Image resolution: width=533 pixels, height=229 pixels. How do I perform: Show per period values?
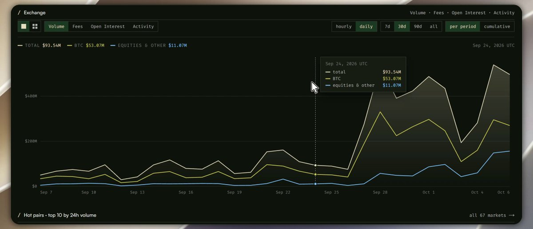(463, 27)
